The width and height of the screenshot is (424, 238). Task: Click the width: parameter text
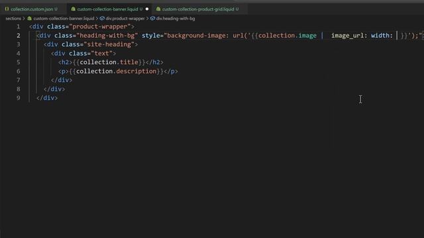click(x=382, y=35)
